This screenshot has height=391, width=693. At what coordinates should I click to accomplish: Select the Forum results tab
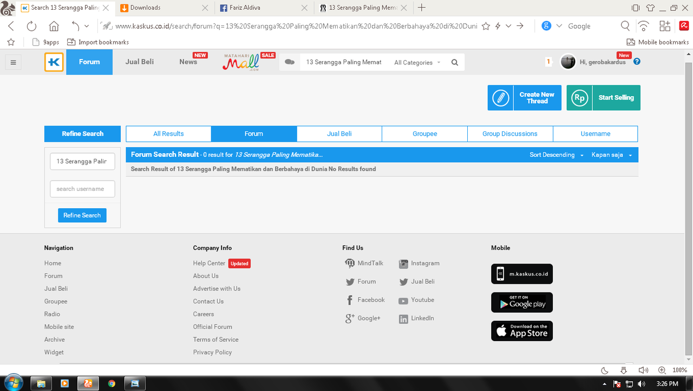pyautogui.click(x=254, y=134)
